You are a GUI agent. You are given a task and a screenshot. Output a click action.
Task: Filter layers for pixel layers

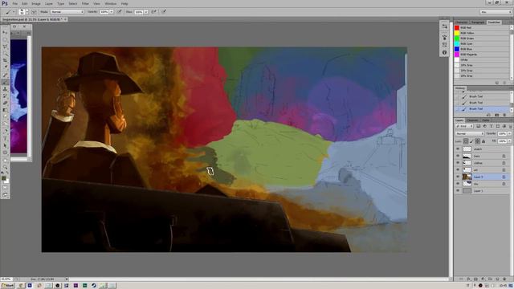479,126
